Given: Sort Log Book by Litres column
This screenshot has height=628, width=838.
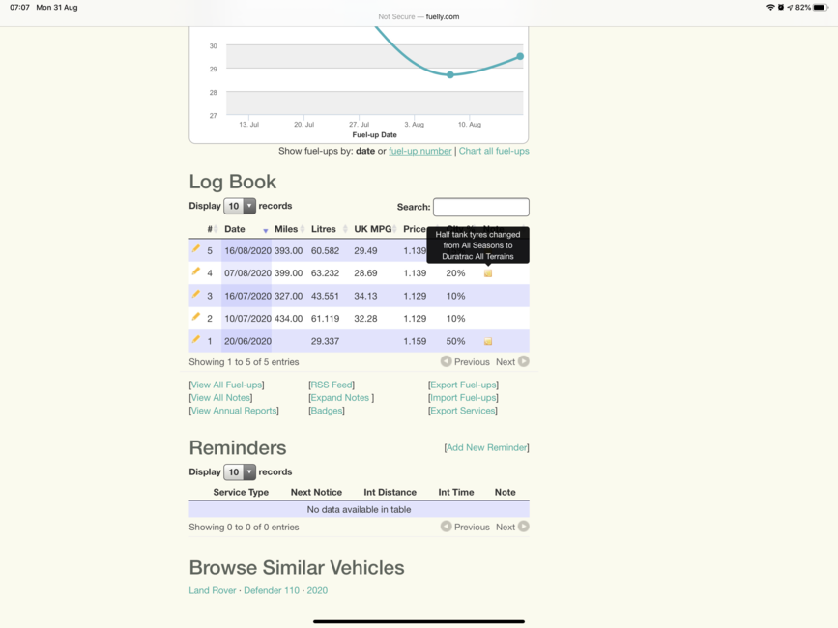Looking at the screenshot, I should coord(329,229).
